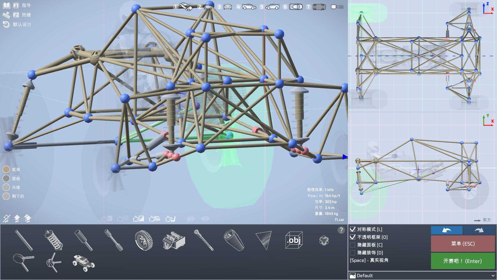Start the race with the Enter button
Image resolution: width=497 pixels, height=280 pixels.
pyautogui.click(x=463, y=261)
